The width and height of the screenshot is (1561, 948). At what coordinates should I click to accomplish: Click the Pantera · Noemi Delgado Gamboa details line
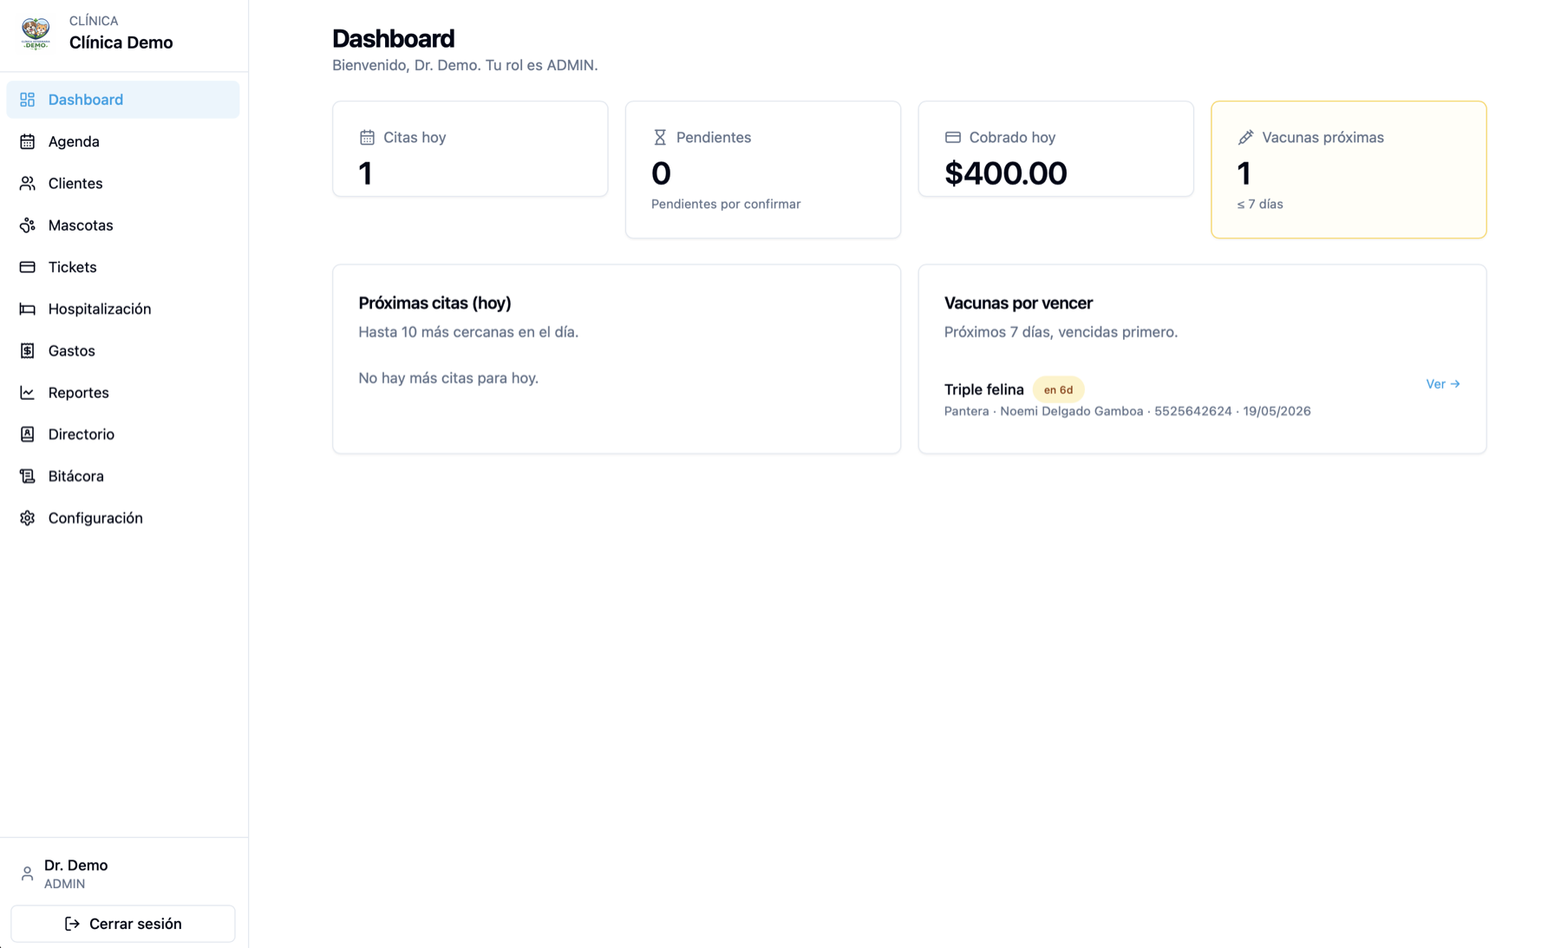click(1127, 411)
